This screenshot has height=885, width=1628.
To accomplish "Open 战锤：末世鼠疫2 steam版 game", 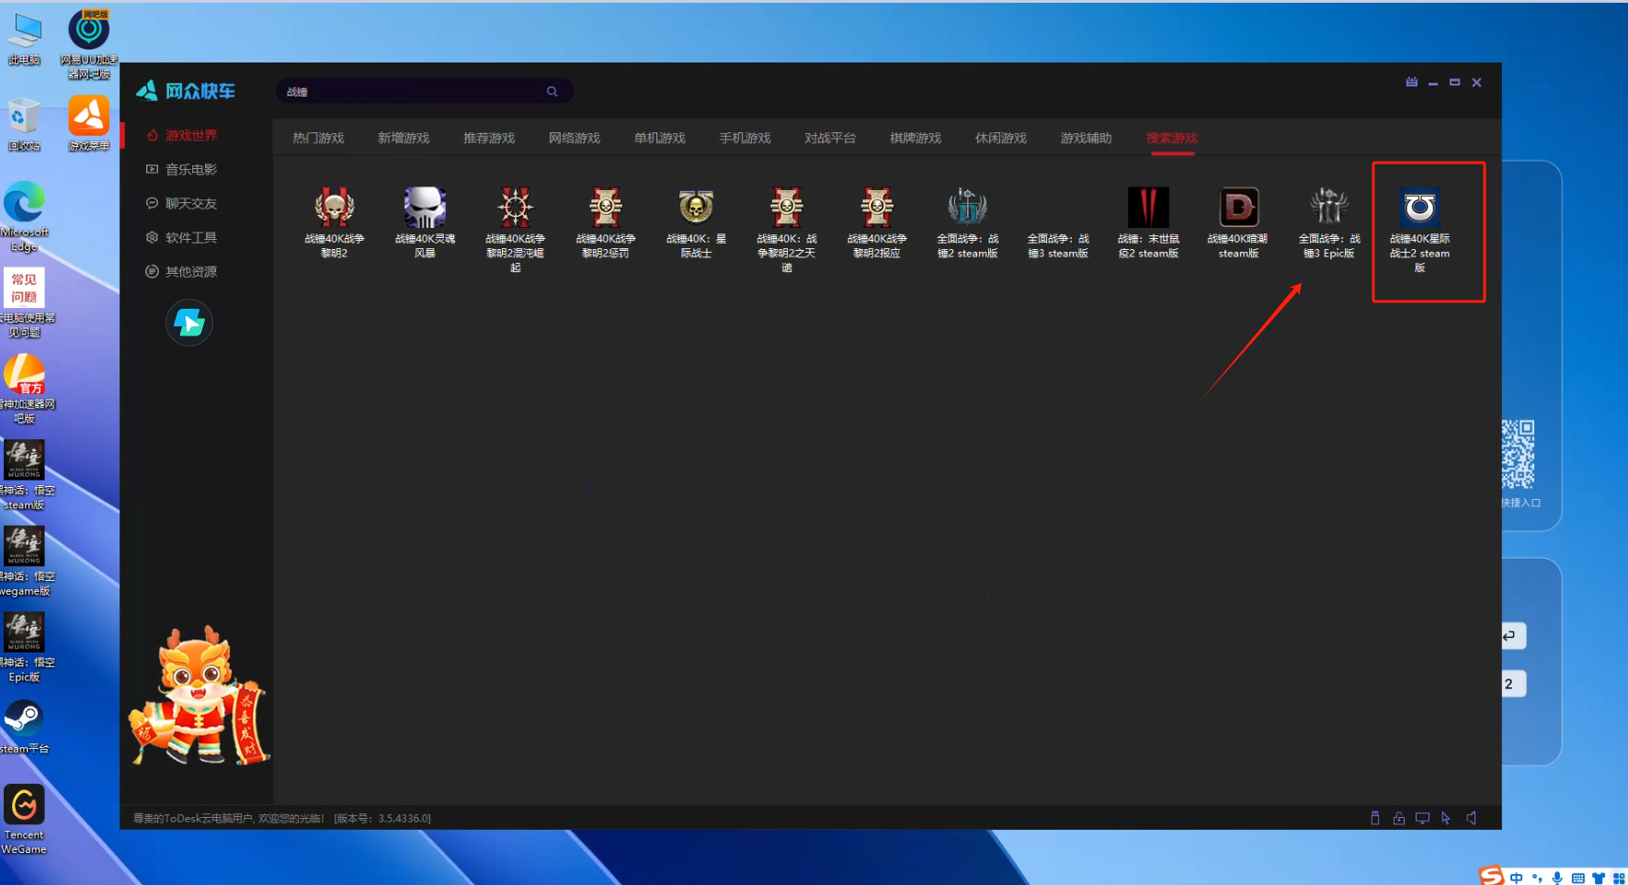I will (x=1148, y=209).
